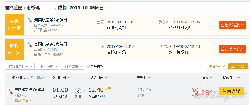
Task: Enable 只看直飞 direct flights checkbox
Action: [x=88, y=66]
